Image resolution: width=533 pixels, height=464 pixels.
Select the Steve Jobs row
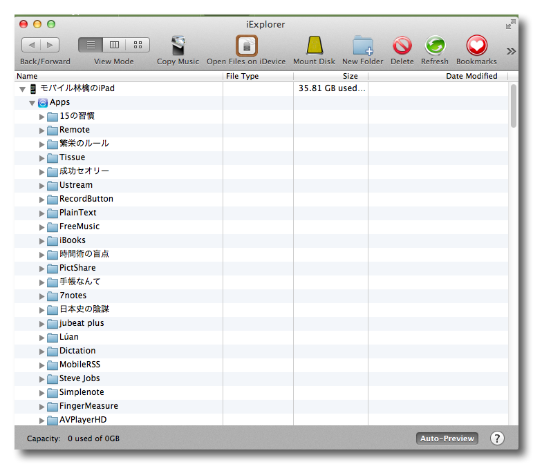pos(261,379)
